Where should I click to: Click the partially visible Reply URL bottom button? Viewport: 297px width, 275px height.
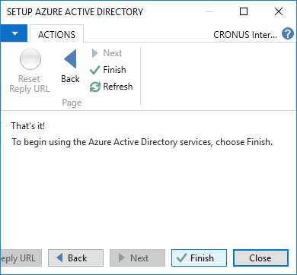[x=21, y=258]
